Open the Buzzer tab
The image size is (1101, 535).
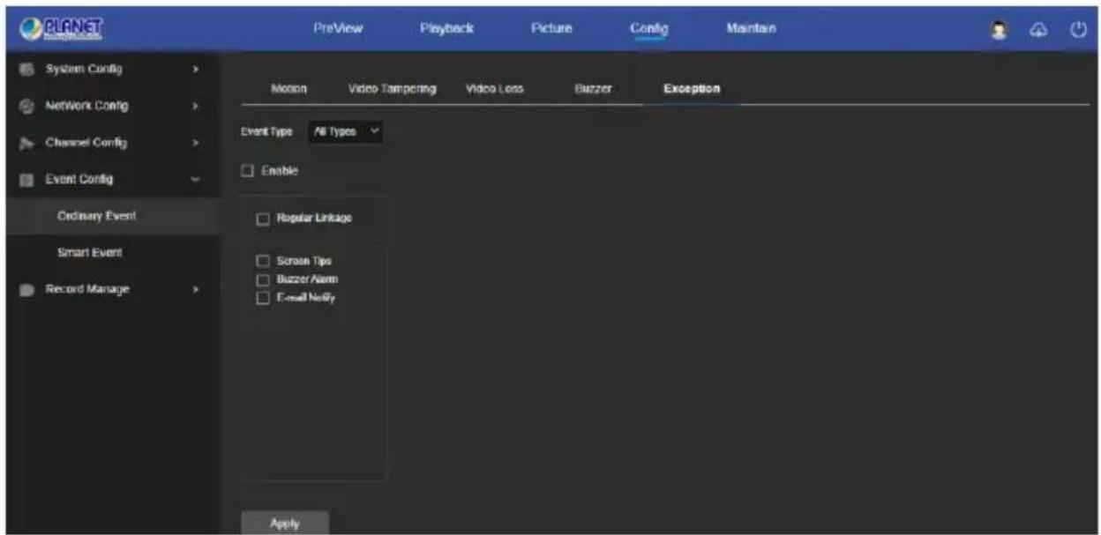(x=592, y=89)
